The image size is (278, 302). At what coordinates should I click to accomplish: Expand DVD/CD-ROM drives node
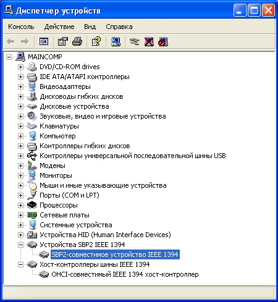(20, 67)
